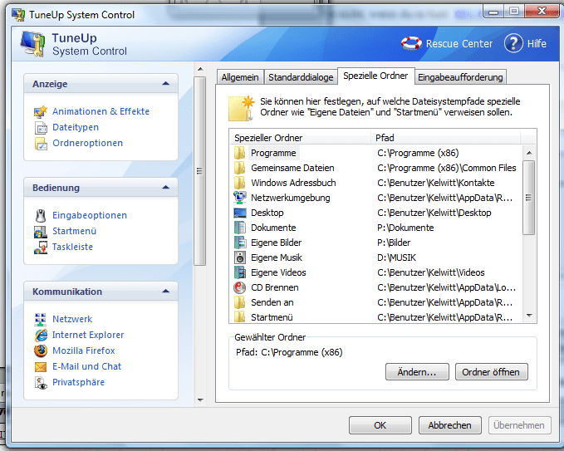
Task: Select path C:\Benutzer\Kelwitt\Videos
Action: [431, 272]
